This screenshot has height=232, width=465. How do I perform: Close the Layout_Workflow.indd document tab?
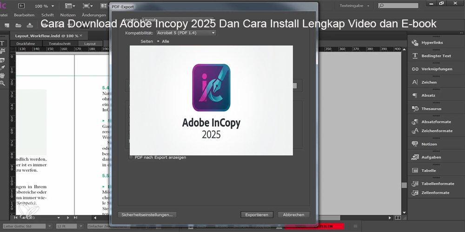point(81,36)
